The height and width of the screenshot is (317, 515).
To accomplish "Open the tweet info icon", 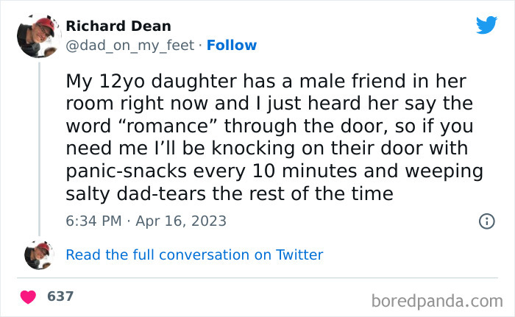I will point(486,221).
